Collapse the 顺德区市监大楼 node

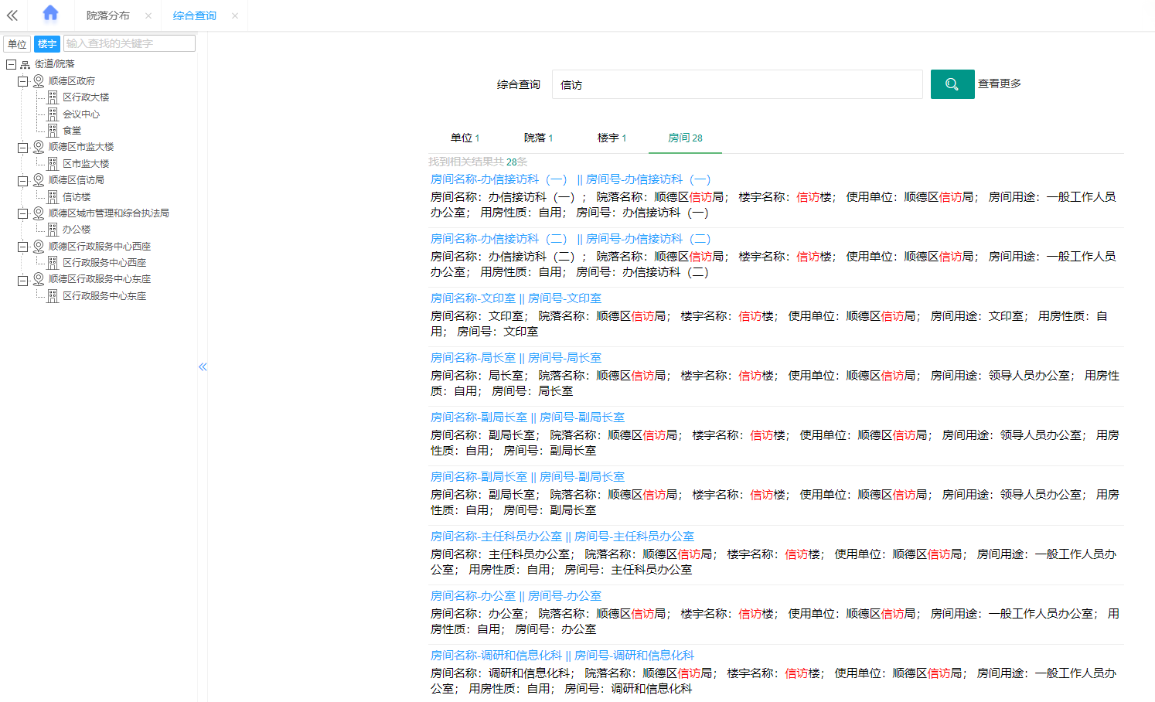[23, 147]
